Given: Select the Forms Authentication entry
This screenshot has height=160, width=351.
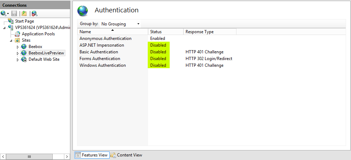Looking at the screenshot, I should [100, 59].
